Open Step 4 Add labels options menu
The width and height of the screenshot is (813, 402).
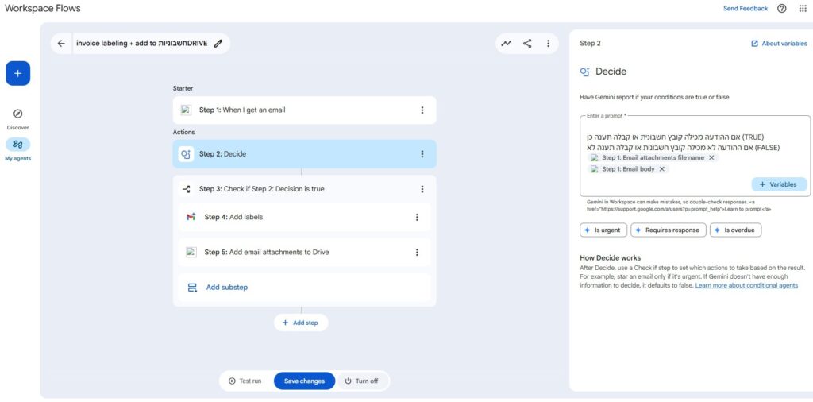tap(417, 217)
